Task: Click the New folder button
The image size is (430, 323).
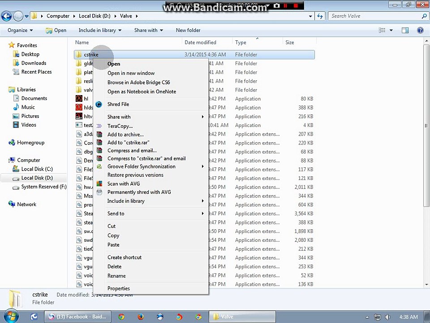Action: [x=188, y=30]
